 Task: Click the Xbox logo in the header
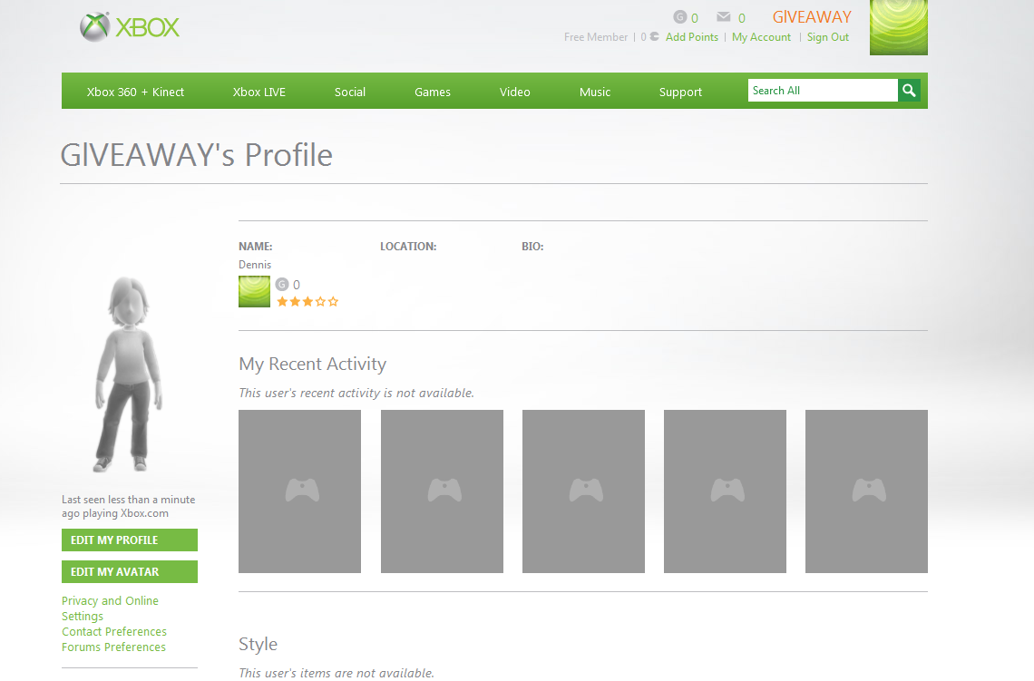[x=129, y=27]
